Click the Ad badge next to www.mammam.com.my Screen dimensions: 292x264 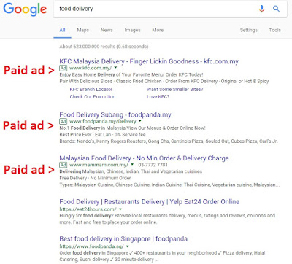64,165
